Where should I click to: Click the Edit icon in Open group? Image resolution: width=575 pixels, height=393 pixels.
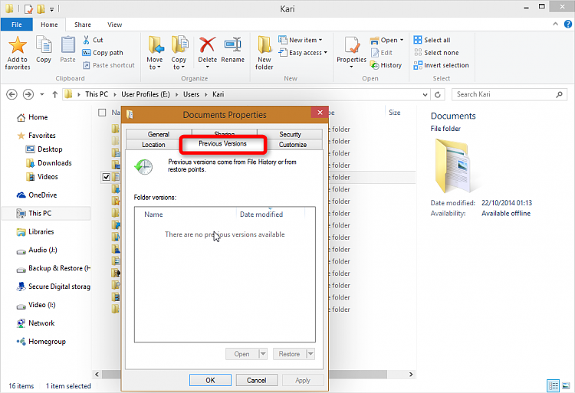[375, 53]
